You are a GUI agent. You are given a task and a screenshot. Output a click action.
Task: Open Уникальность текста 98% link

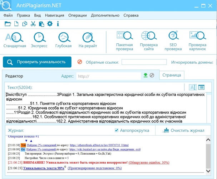(44, 168)
